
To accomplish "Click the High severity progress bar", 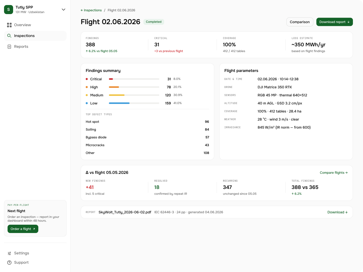I will [134, 87].
